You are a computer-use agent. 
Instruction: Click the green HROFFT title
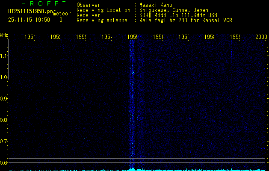[x=44, y=3]
